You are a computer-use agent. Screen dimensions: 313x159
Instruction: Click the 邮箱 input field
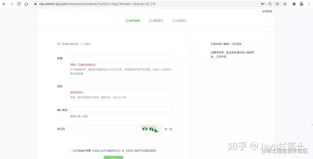point(121,58)
